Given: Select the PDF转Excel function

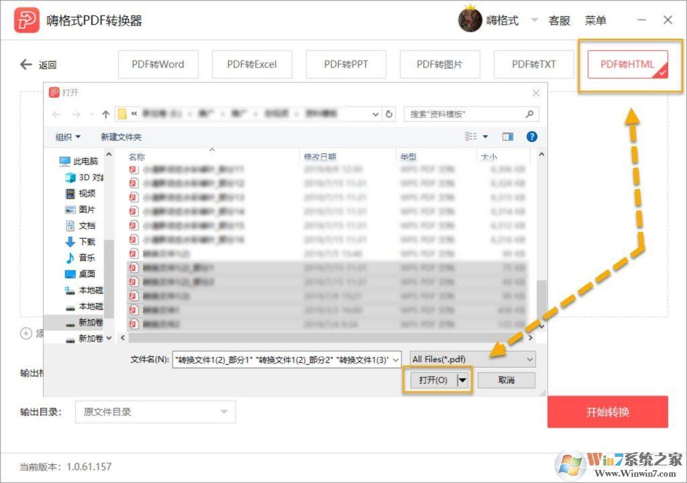Looking at the screenshot, I should click(x=252, y=64).
